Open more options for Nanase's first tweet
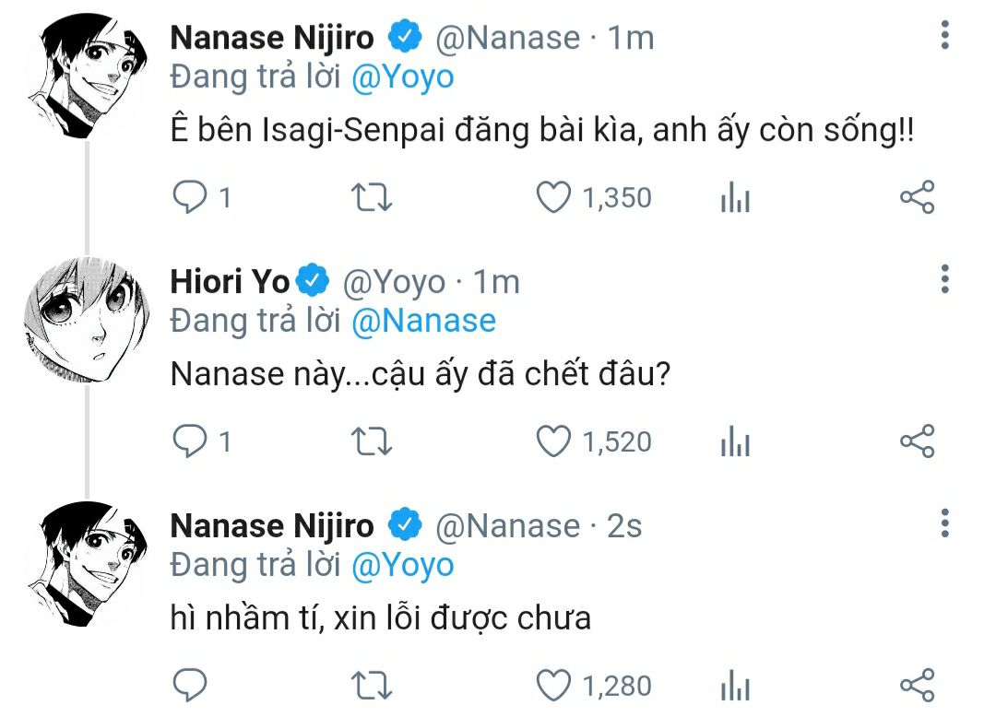This screenshot has height=717, width=996. (944, 35)
